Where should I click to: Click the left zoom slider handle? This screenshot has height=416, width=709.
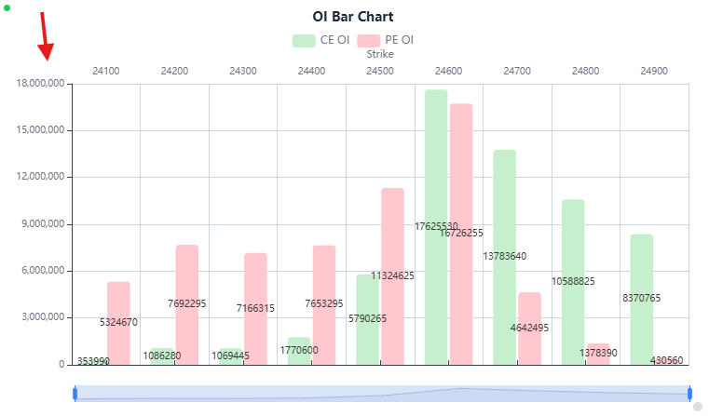[x=75, y=394]
